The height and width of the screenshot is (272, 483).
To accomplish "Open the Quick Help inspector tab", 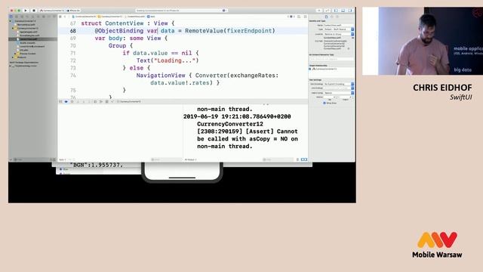I will point(337,17).
